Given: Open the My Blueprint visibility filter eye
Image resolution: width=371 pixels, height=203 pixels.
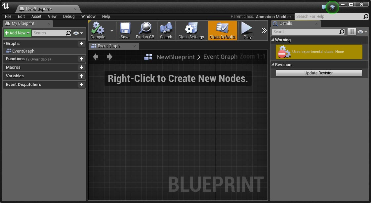Looking at the screenshot, I should [x=75, y=33].
